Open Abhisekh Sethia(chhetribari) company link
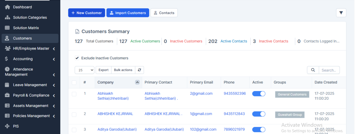The height and width of the screenshot is (134, 355). pyautogui.click(x=113, y=96)
